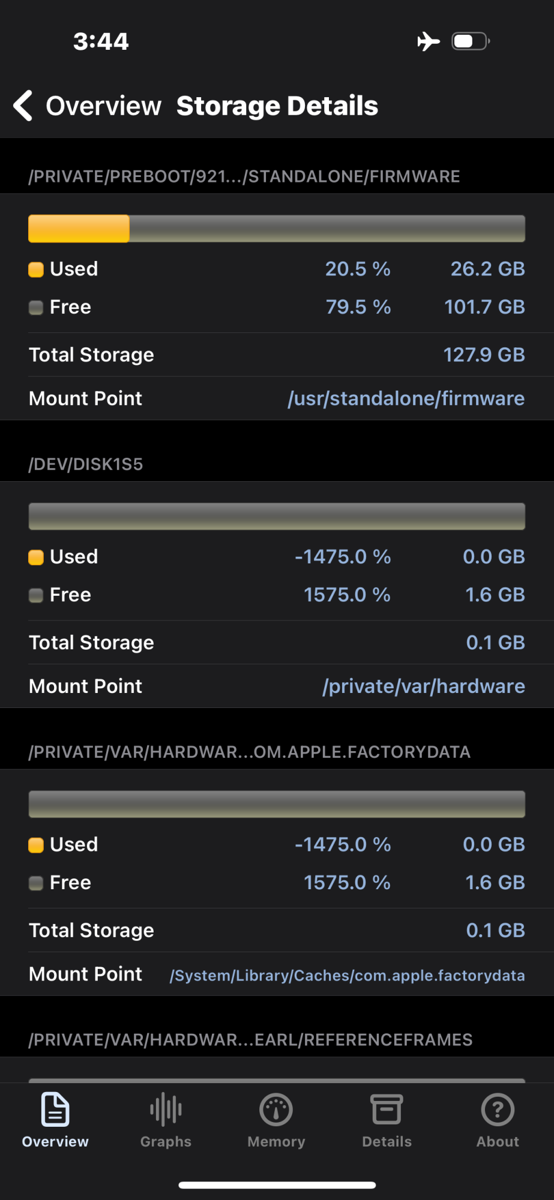Tap the battery status icon

coord(471,41)
